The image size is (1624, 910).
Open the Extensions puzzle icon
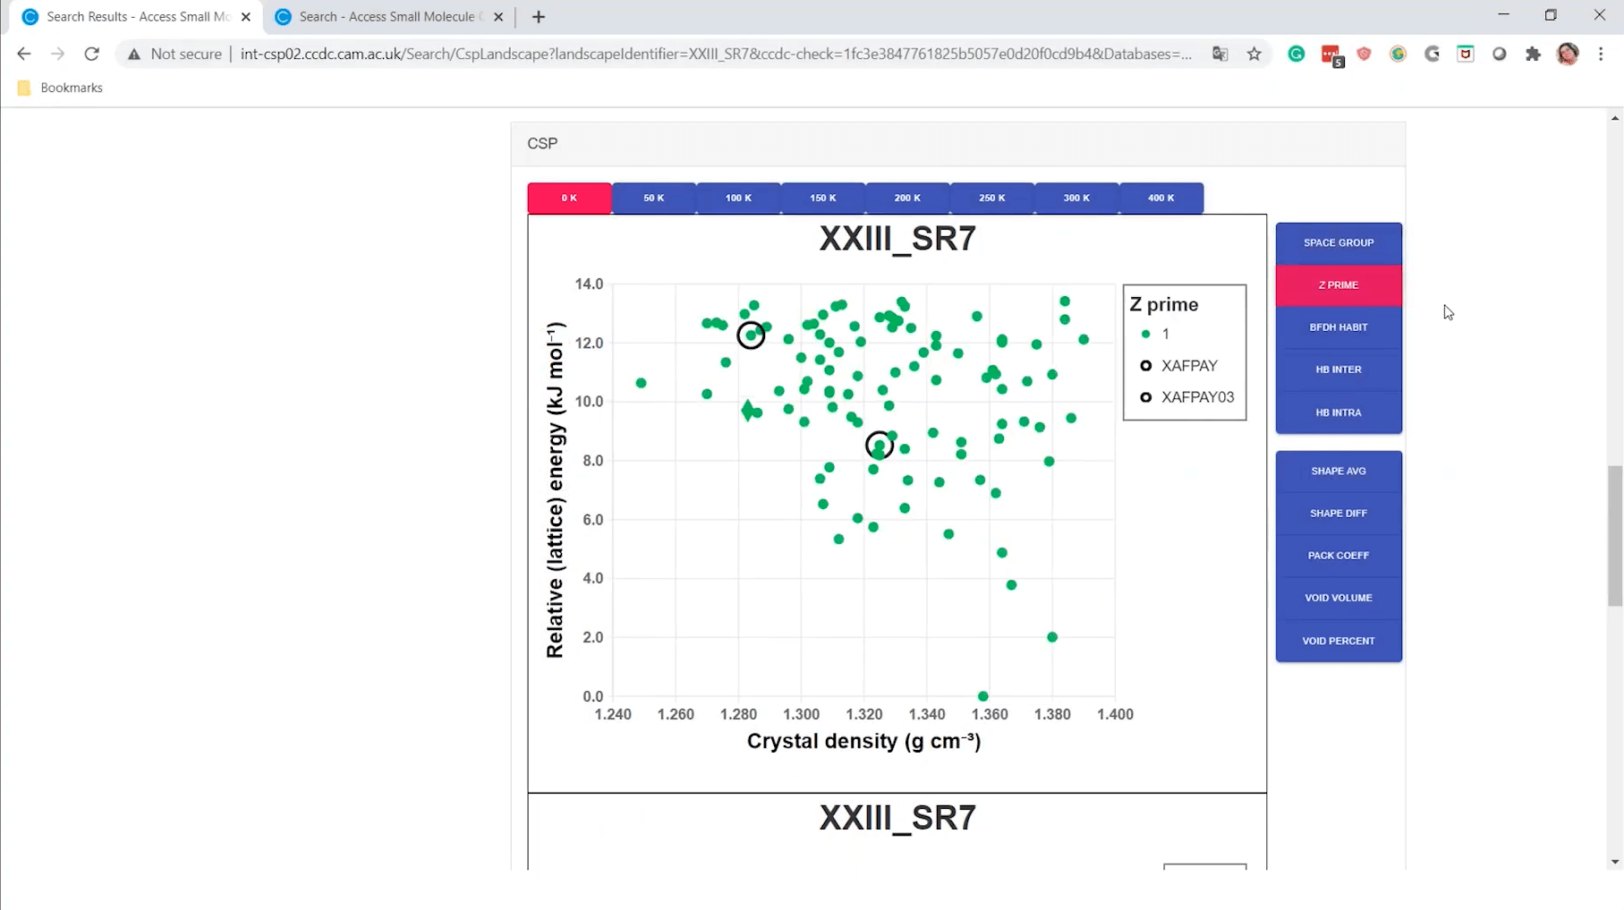coord(1533,54)
